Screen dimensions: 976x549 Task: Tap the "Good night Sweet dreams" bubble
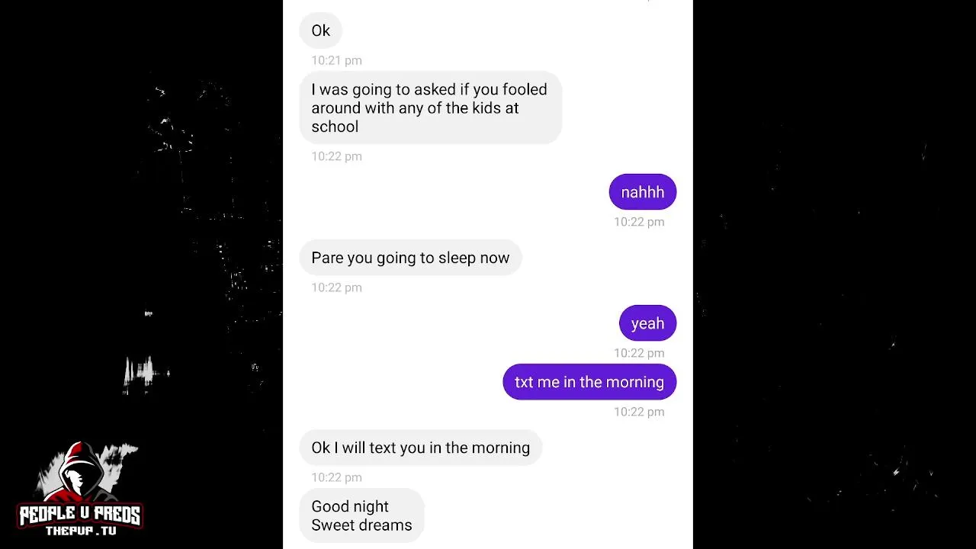click(x=361, y=515)
